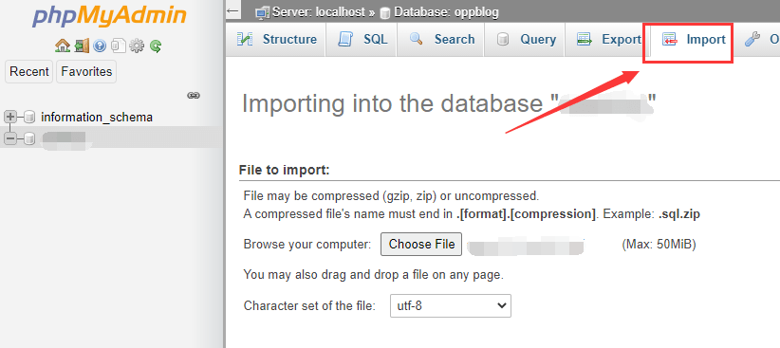780x348 pixels.
Task: Open the MySQL documentation pages icon
Action: pos(118,46)
